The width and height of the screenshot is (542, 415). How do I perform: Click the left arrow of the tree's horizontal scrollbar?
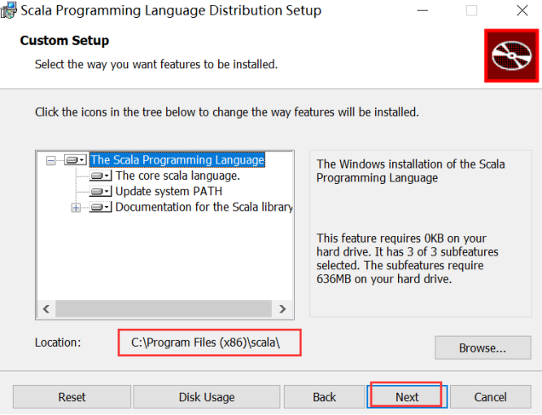(x=46, y=308)
